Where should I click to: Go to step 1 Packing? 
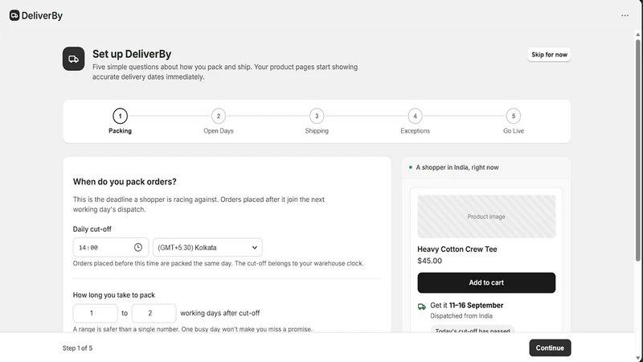coord(120,121)
